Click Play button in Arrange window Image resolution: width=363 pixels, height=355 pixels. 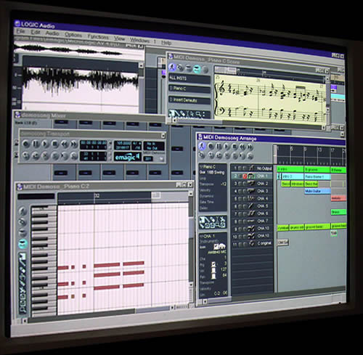tap(227, 147)
